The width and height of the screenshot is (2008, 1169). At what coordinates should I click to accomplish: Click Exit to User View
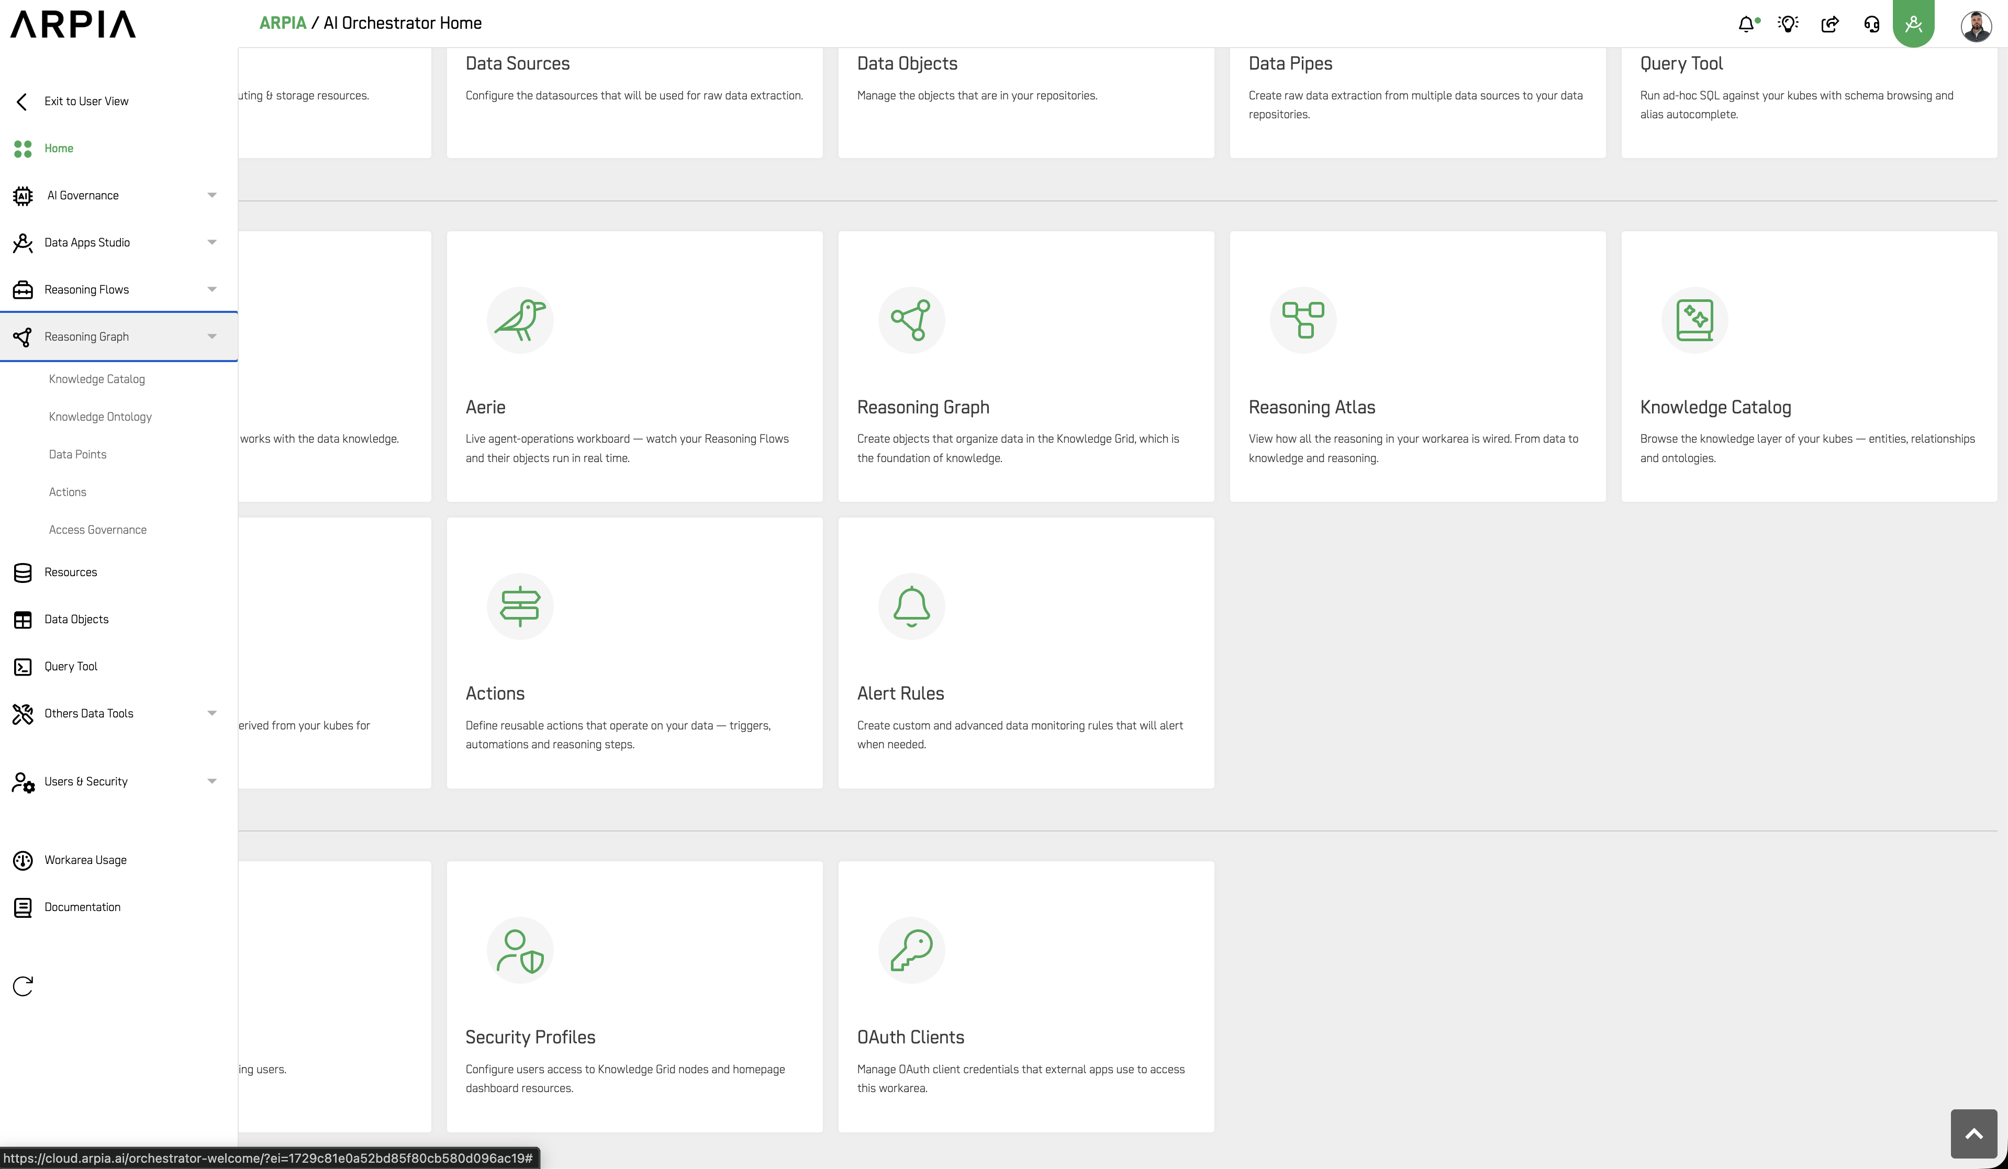click(x=86, y=101)
